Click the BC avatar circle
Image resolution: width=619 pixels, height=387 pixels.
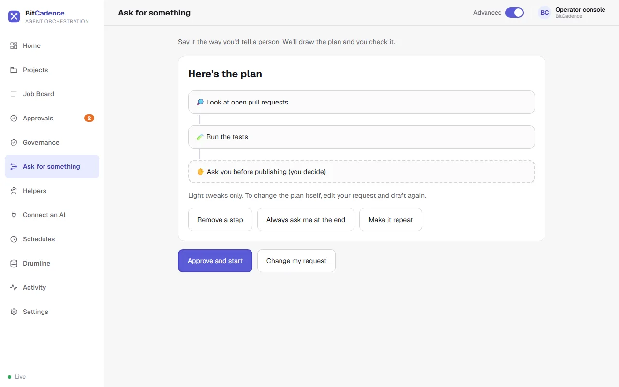545,13
